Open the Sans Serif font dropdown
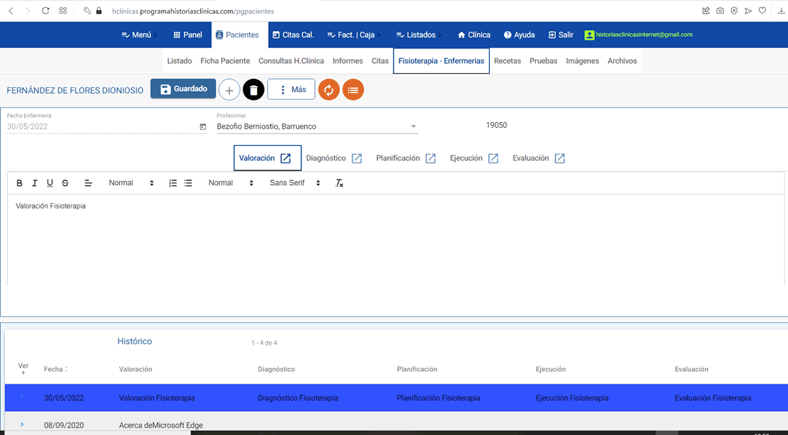 pyautogui.click(x=295, y=184)
